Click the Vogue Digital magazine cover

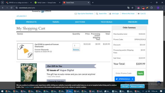point(29,72)
